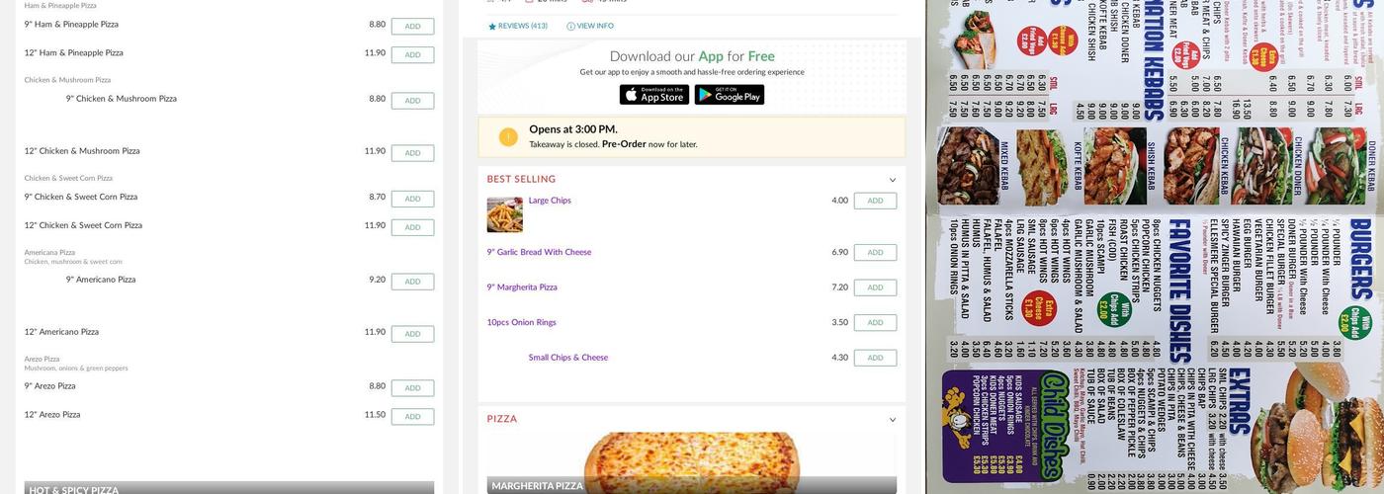Add 9" Margherita Pizza from Best Selling

point(875,288)
